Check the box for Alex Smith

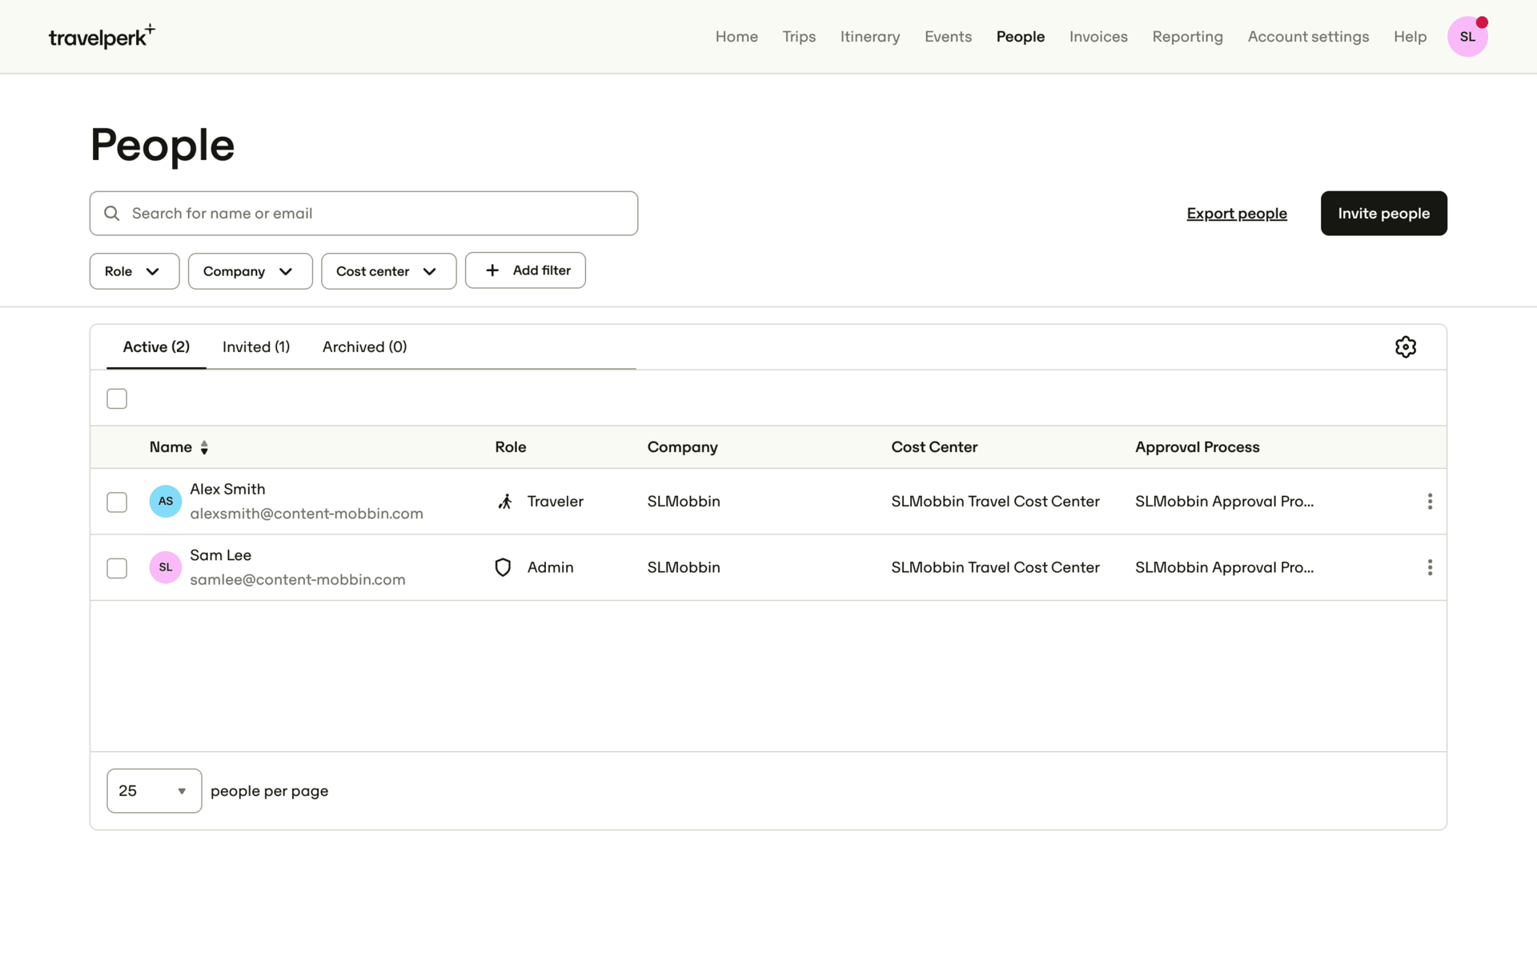click(117, 502)
